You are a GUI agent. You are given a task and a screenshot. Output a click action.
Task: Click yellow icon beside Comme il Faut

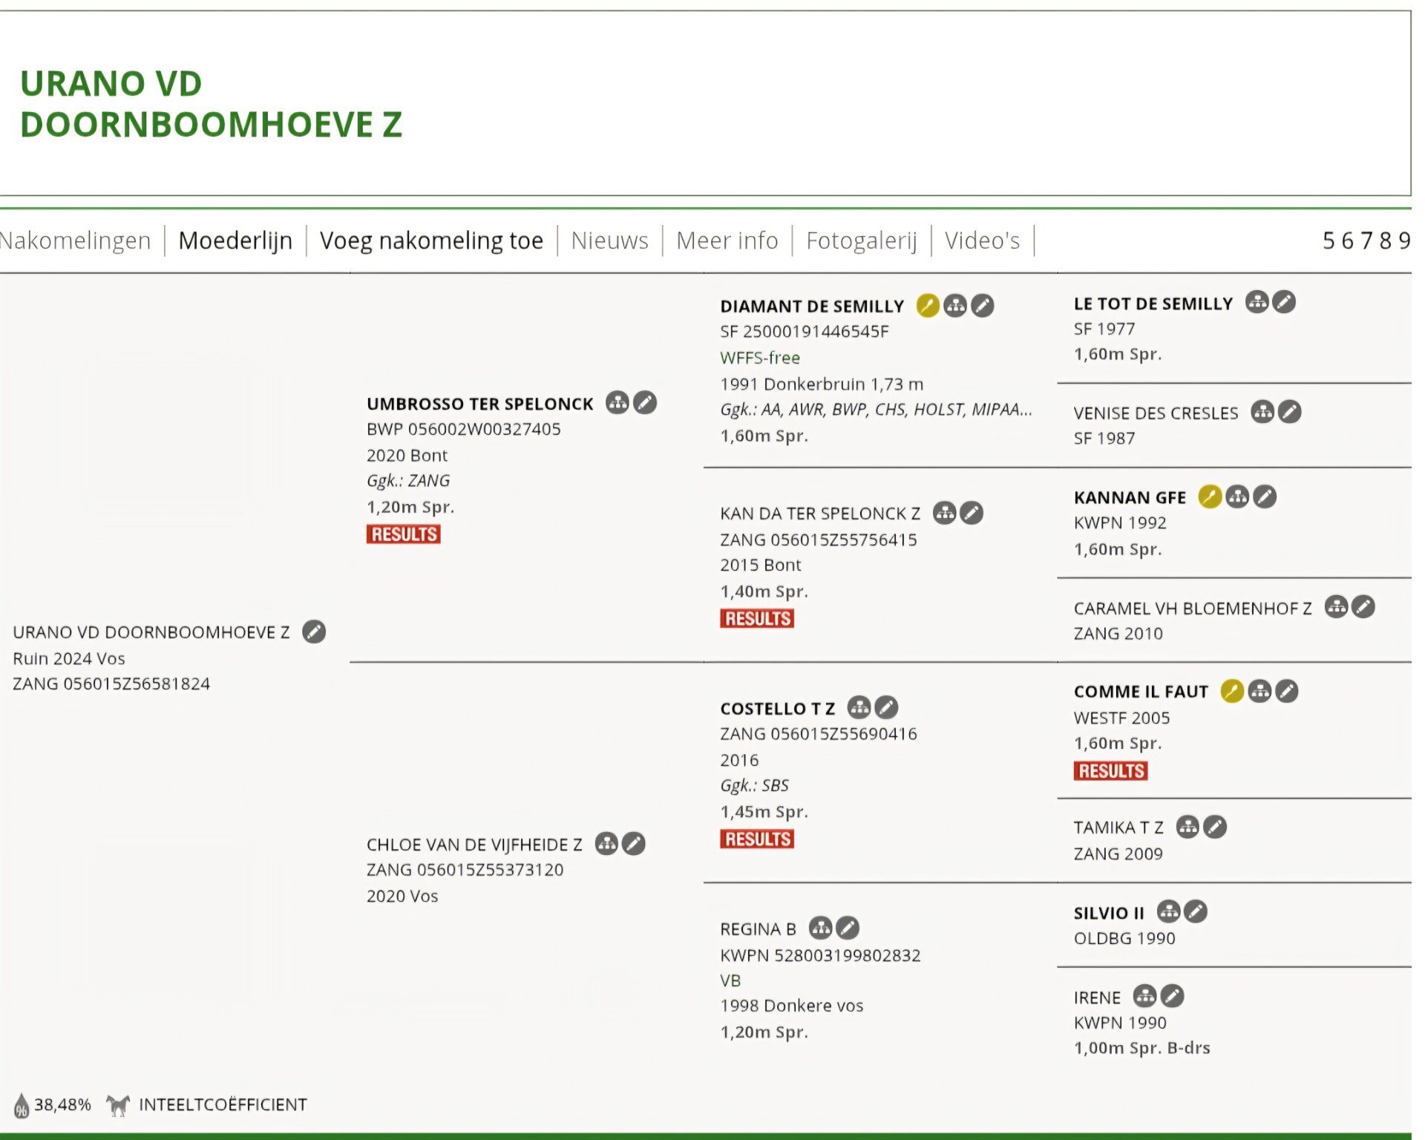click(x=1232, y=691)
